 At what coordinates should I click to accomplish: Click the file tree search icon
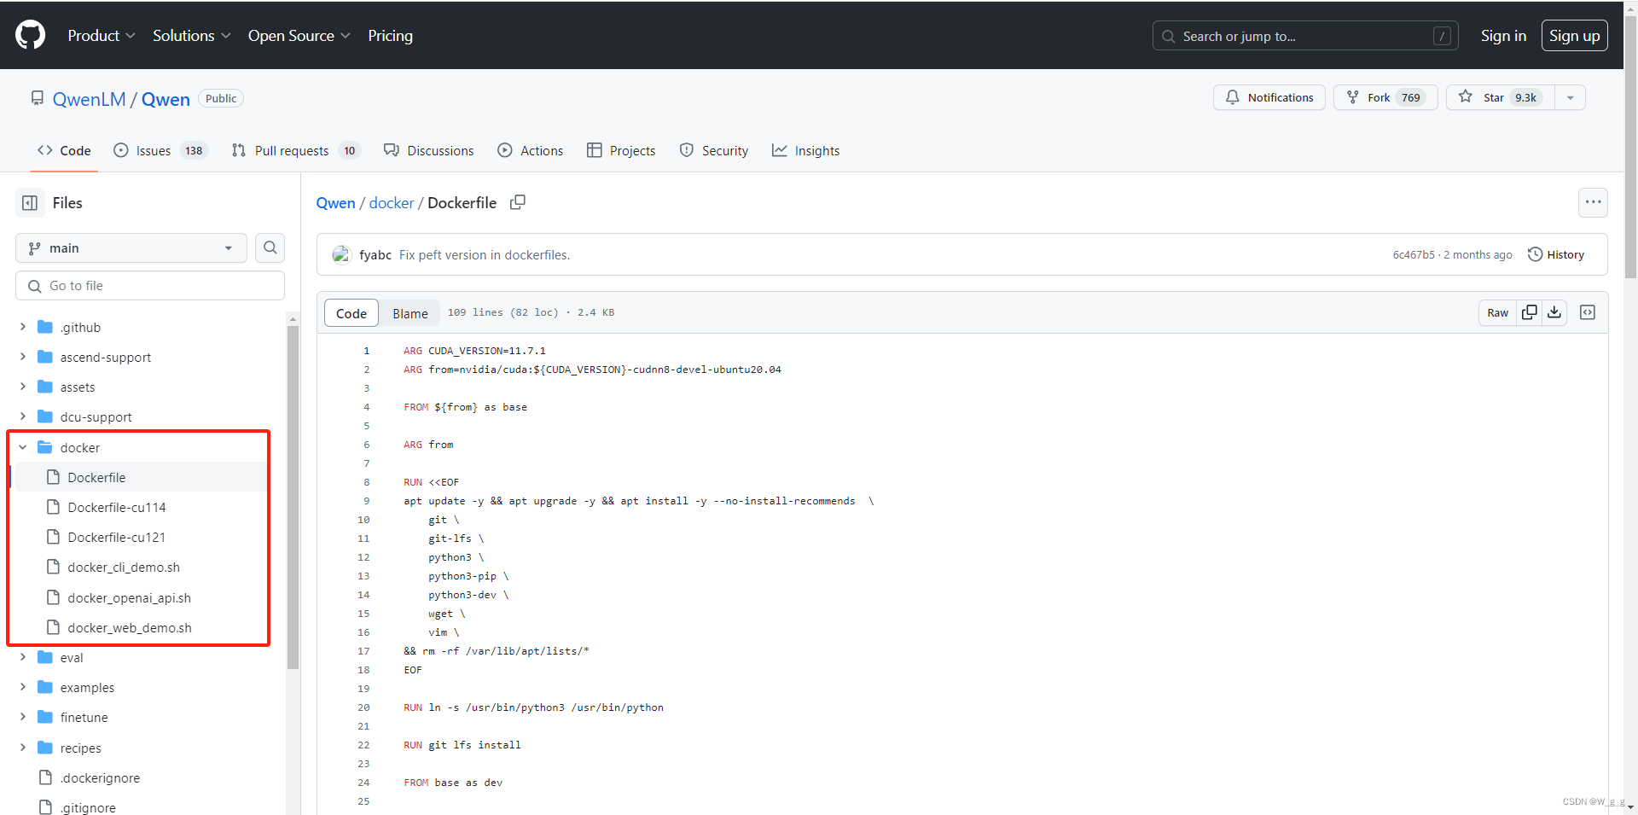270,247
